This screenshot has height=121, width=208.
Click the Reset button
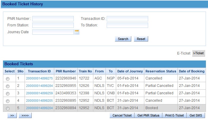[141, 39]
